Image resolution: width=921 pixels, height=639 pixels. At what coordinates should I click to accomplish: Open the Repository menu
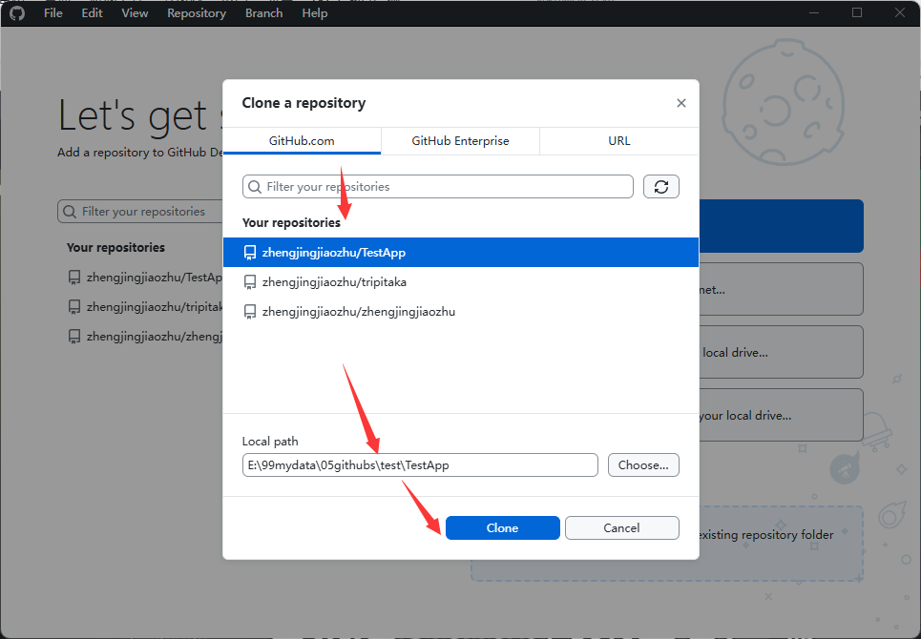click(x=197, y=13)
